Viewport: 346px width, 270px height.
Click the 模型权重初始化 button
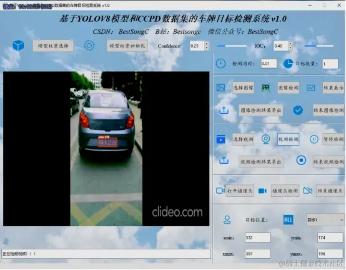tap(127, 46)
